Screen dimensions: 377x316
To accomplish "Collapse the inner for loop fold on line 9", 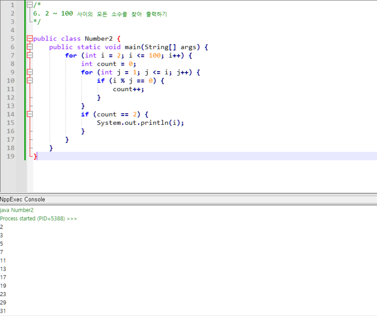I will tap(30, 72).
